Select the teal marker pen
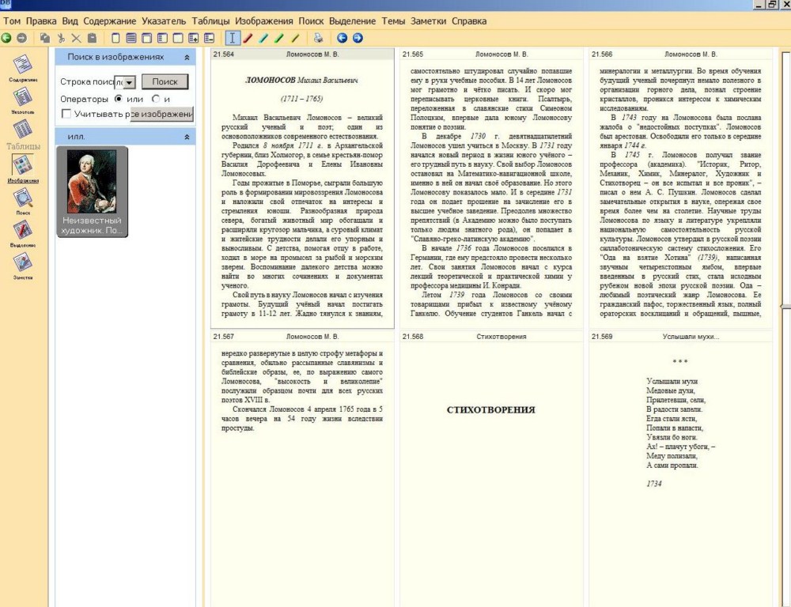 click(263, 38)
